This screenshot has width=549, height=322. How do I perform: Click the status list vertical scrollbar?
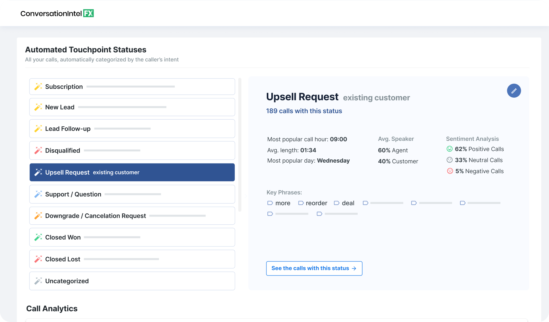pyautogui.click(x=240, y=145)
